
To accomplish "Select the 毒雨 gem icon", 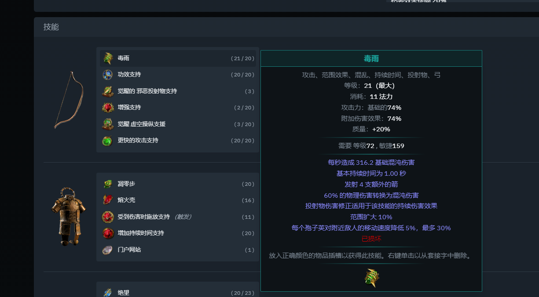I will tap(107, 58).
